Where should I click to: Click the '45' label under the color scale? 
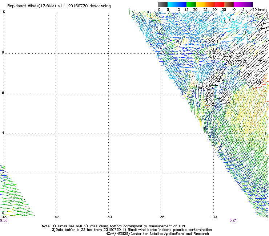pyautogui.click(x=242, y=10)
